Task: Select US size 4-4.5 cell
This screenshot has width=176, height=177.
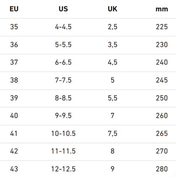Action: [x=63, y=27]
